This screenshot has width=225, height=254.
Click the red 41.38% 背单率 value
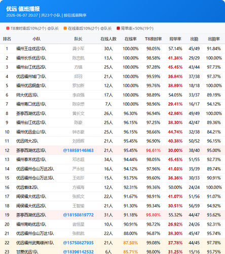[x=175, y=58]
